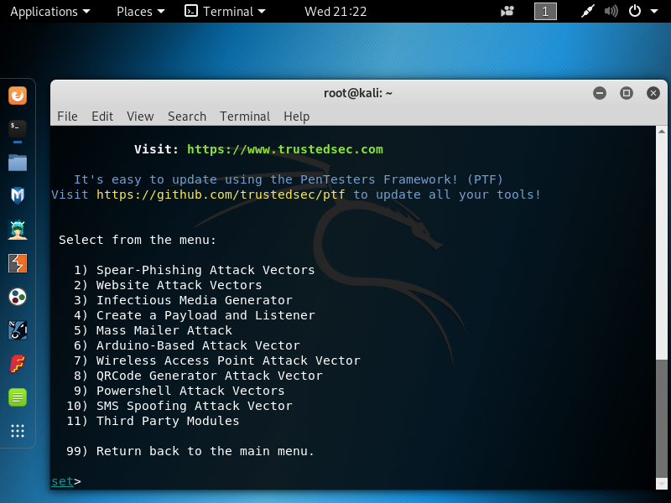
Task: Click '11) Third Party Modules'
Action: 153,421
